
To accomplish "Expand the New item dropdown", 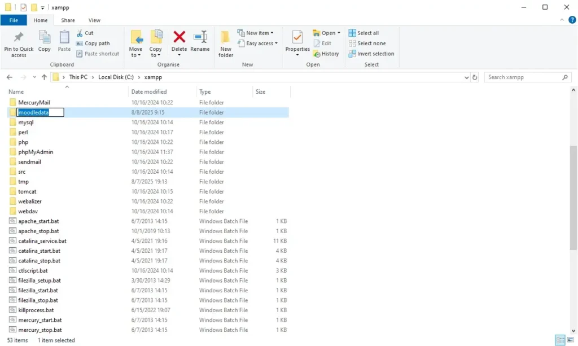I will click(x=257, y=32).
